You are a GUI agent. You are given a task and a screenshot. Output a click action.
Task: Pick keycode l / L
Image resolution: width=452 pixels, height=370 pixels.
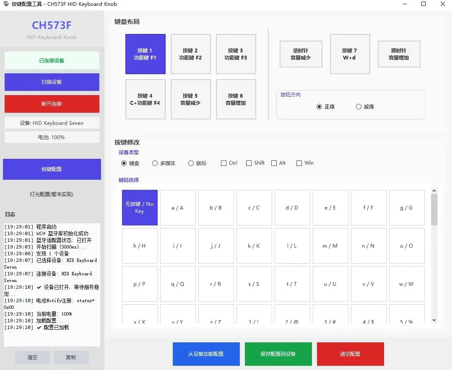click(292, 246)
